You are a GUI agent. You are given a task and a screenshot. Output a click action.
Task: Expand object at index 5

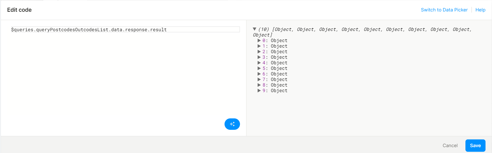(259, 68)
